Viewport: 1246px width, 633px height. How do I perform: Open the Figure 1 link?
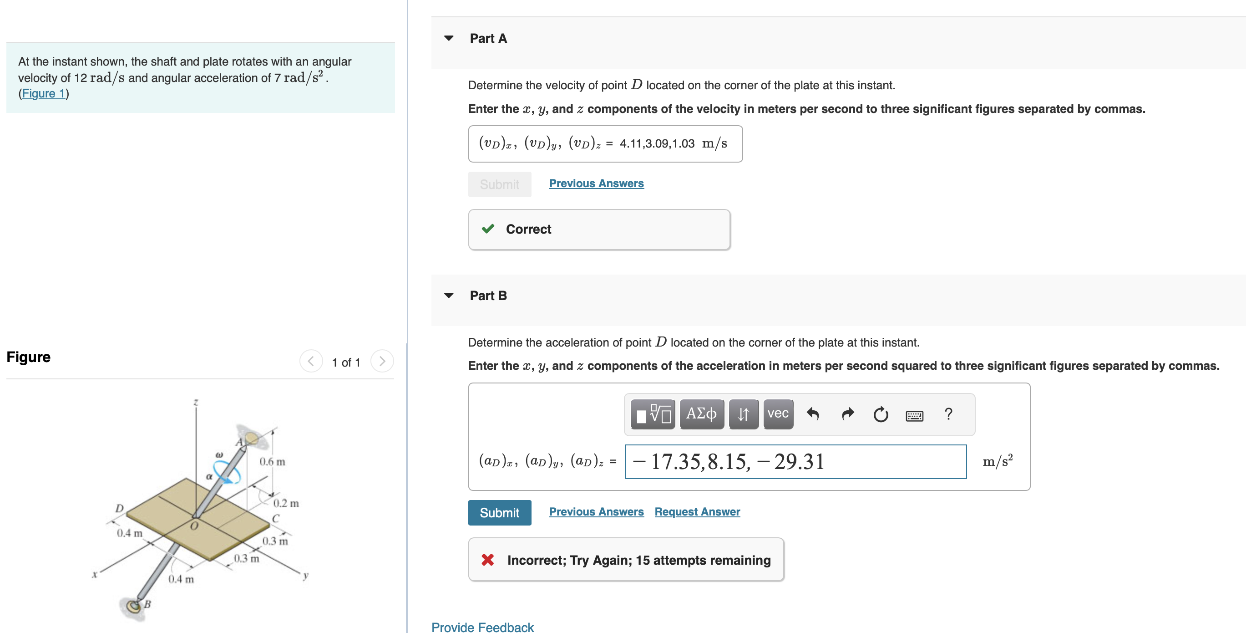[x=44, y=93]
